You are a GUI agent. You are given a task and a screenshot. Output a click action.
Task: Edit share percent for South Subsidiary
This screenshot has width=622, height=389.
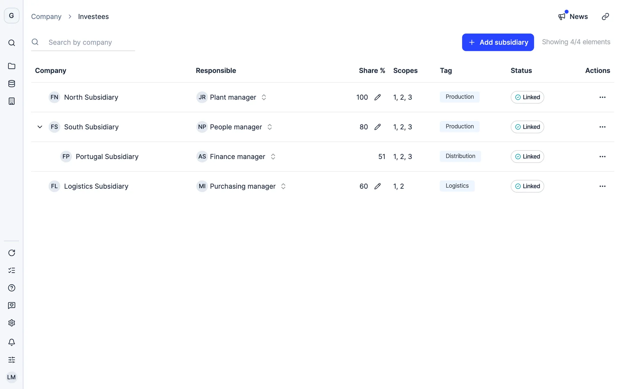(377, 127)
